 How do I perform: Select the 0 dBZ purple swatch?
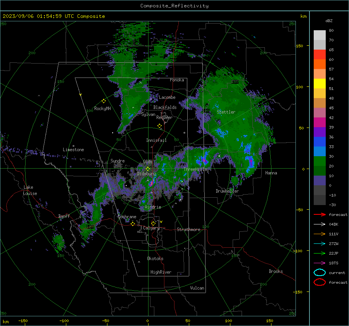[320, 180]
